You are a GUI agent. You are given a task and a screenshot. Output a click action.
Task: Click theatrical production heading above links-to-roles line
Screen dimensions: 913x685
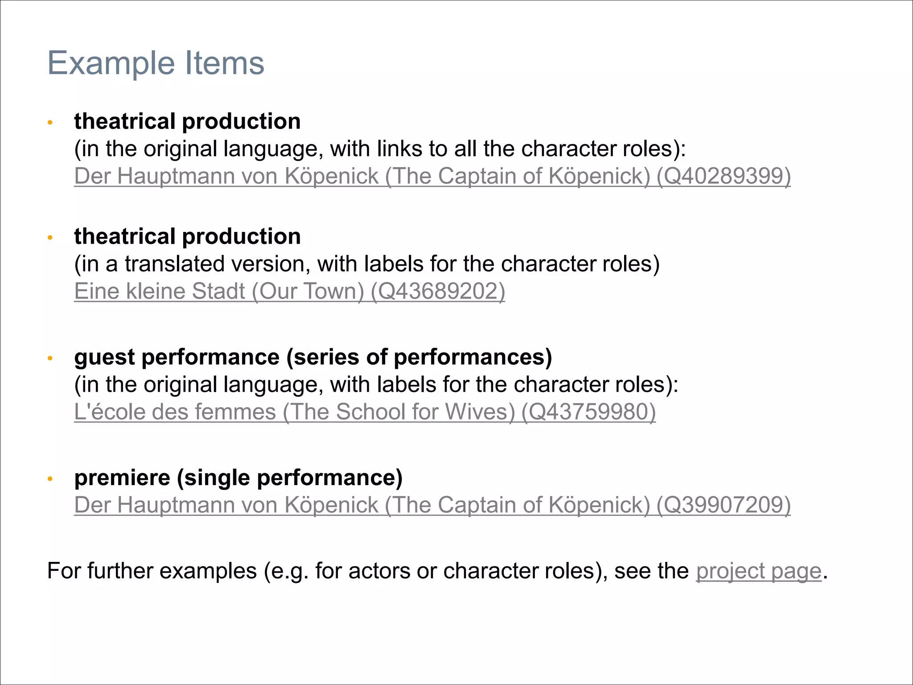(187, 121)
